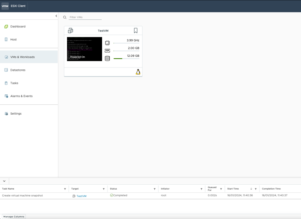Click the Completed green check icon

pyautogui.click(x=112, y=195)
